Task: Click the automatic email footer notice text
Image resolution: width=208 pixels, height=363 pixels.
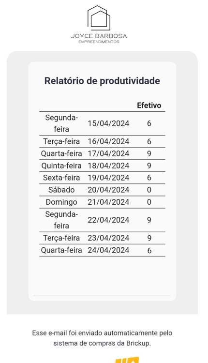Action: point(102,338)
